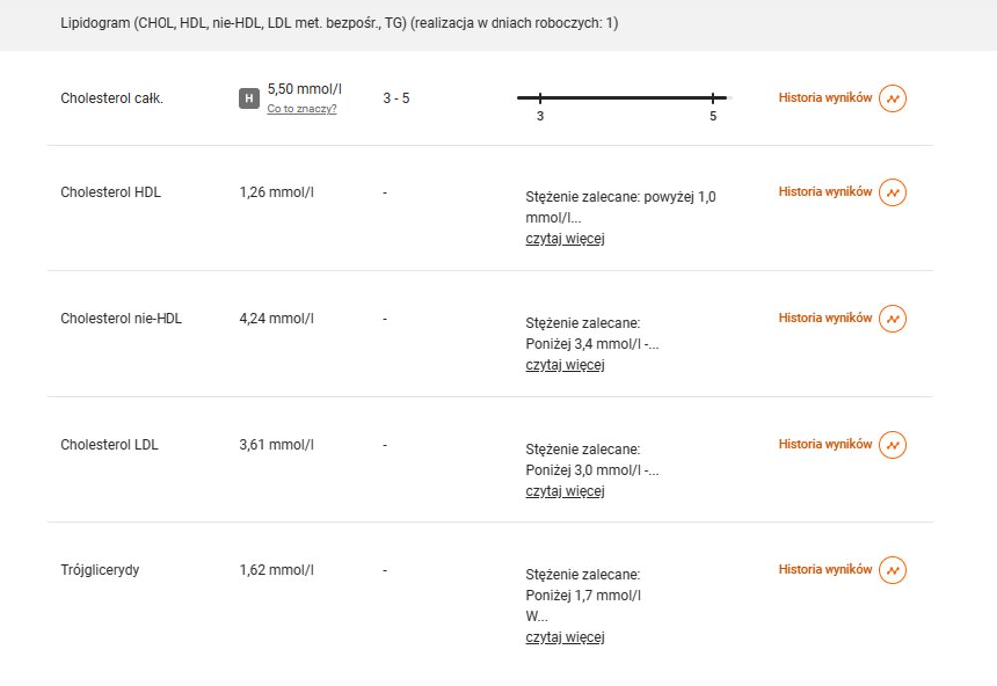Image resolution: width=997 pixels, height=686 pixels.
Task: Click 'Historia wyników' text for Cholesterol całk.
Action: pos(826,98)
